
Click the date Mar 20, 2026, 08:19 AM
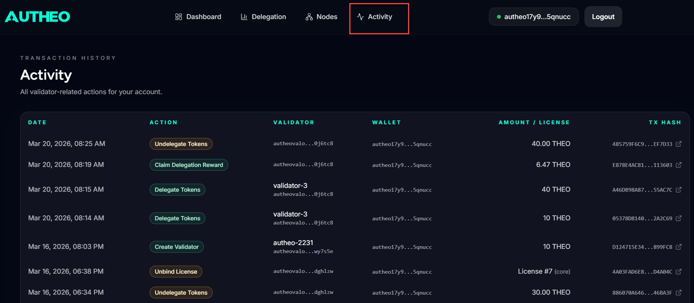66,165
